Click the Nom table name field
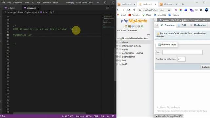 (182, 52)
